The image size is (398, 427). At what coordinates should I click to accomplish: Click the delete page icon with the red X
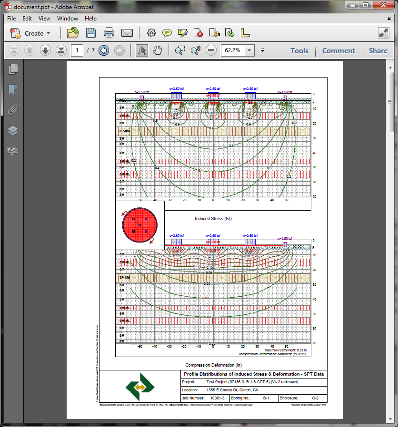coord(198,33)
